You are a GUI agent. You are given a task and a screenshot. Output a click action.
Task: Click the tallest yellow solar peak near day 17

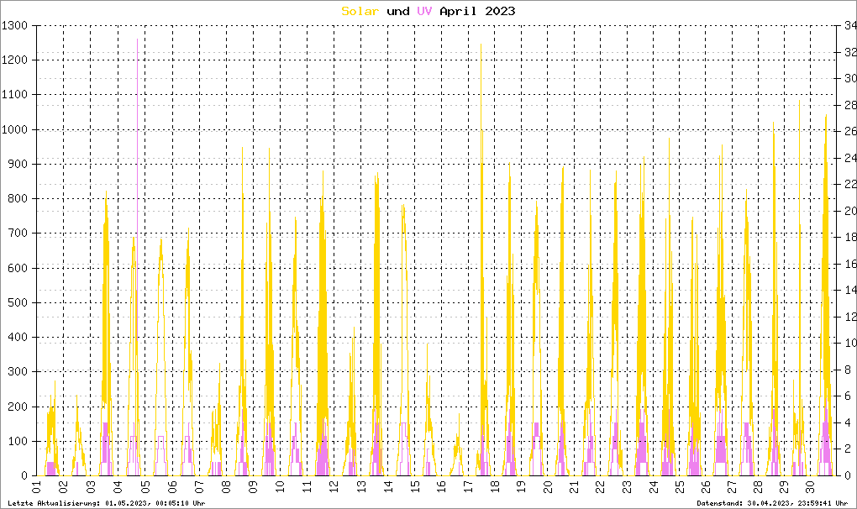point(481,46)
